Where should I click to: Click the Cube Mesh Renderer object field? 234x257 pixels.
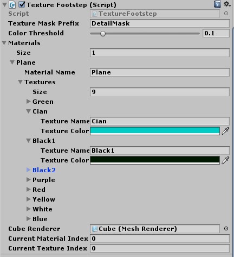[x=155, y=229]
